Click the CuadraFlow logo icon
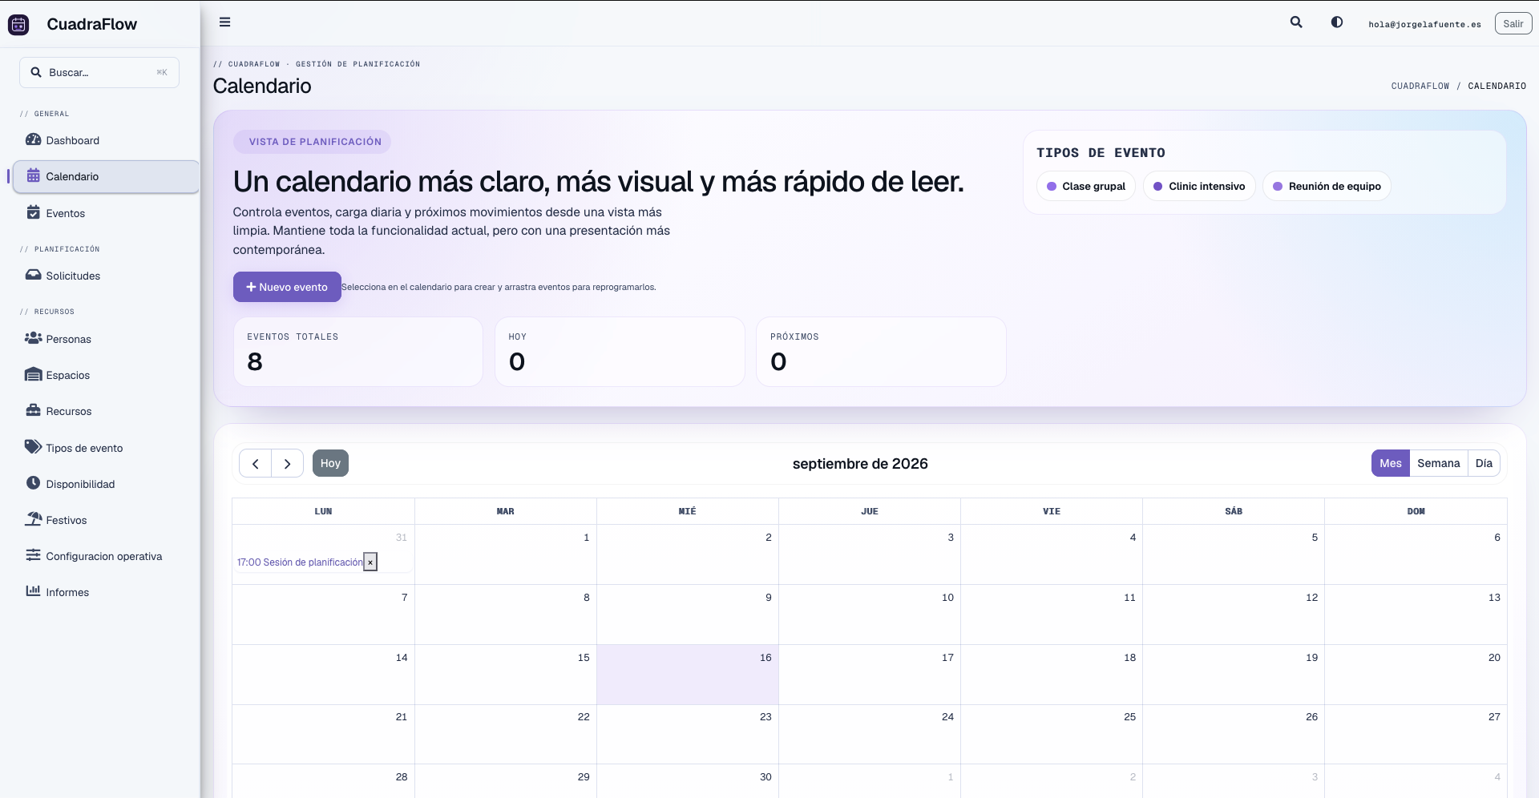 pos(18,24)
